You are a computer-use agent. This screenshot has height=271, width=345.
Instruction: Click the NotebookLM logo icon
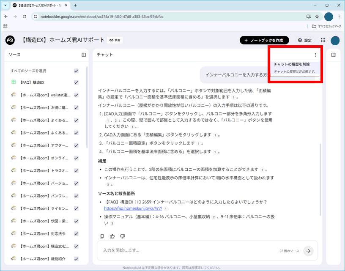click(x=10, y=40)
